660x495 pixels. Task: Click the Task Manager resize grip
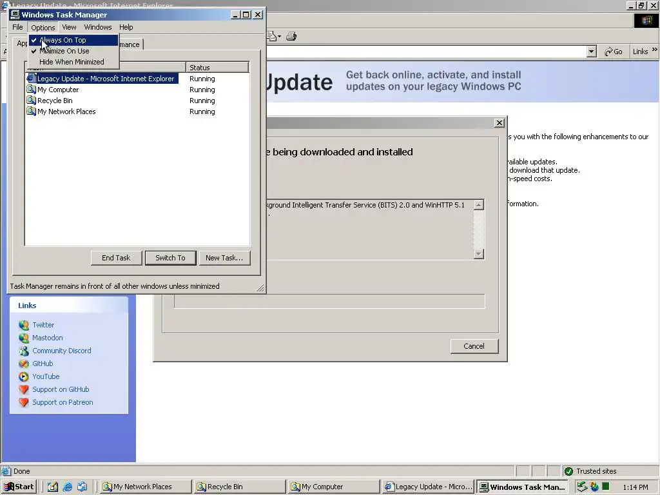click(260, 288)
